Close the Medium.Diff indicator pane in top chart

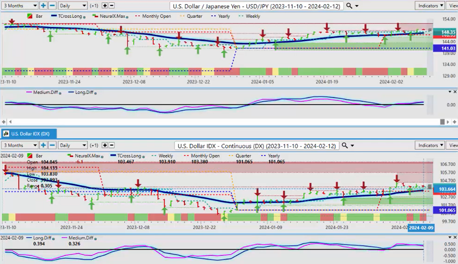tap(454, 92)
